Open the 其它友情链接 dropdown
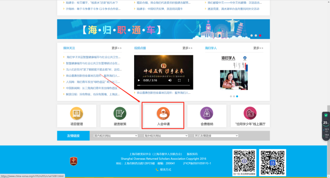Viewport: 330px width, 178px height. pos(216,136)
